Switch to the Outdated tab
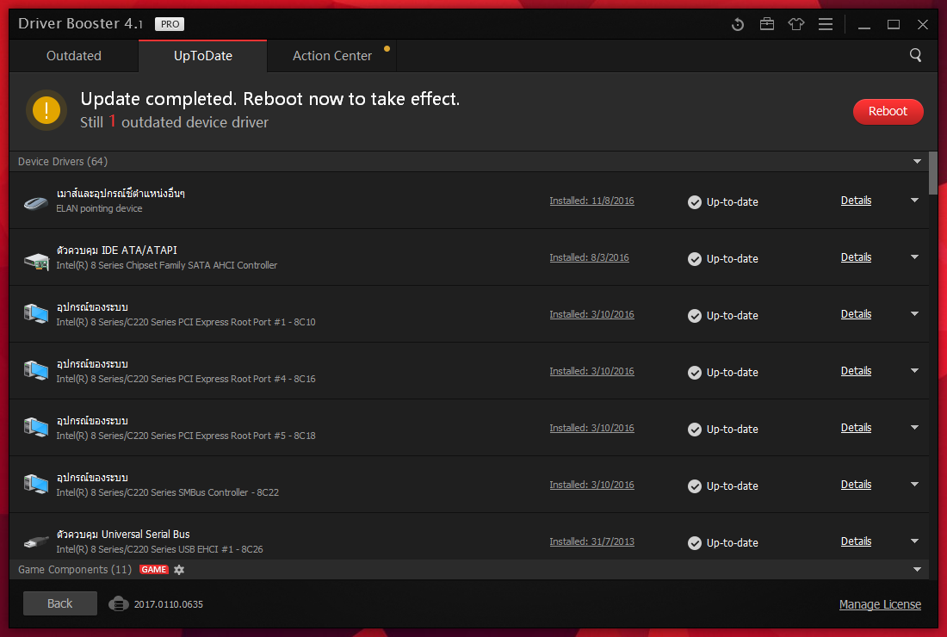Viewport: 947px width, 637px height. [74, 56]
